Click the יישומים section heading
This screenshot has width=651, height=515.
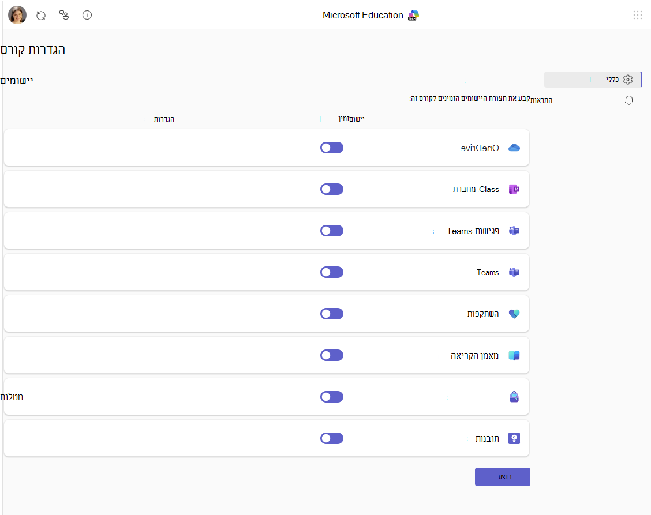click(17, 81)
